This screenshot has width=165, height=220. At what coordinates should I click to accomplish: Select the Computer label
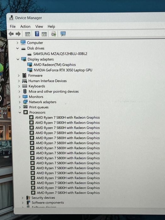pyautogui.click(x=35, y=43)
